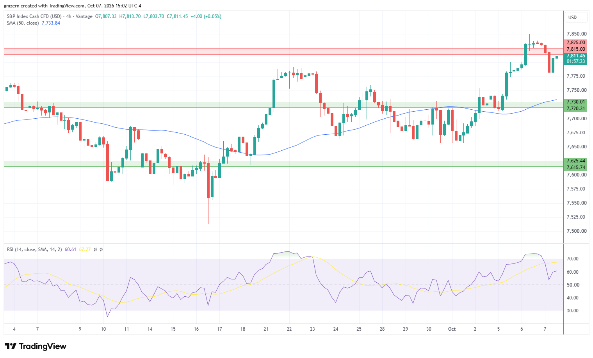Click the high price value H7,813.70

tap(130, 16)
